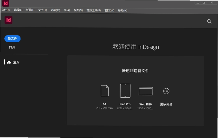The image size is (218, 138).
Task: Choose the A4 document preset icon
Action: tap(105, 91)
